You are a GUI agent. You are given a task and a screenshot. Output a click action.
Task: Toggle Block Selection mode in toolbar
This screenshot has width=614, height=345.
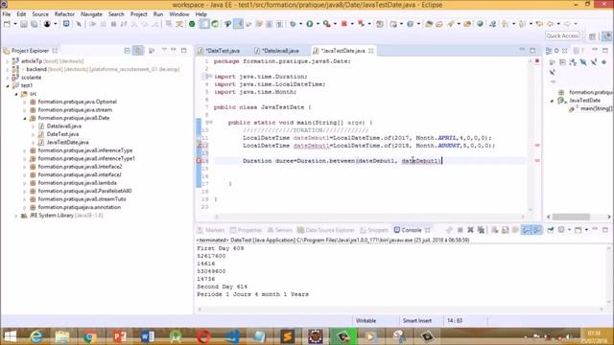[269, 24]
